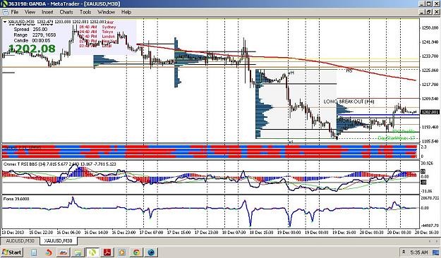Image resolution: width=441 pixels, height=258 pixels.
Task: Open the orange swirl browser taskbar icon
Action: tap(49, 252)
